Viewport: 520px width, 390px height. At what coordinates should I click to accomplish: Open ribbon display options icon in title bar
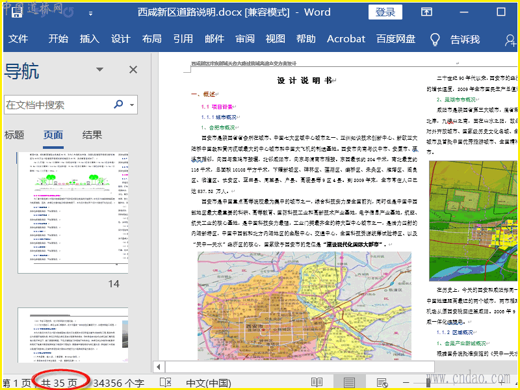pos(426,12)
